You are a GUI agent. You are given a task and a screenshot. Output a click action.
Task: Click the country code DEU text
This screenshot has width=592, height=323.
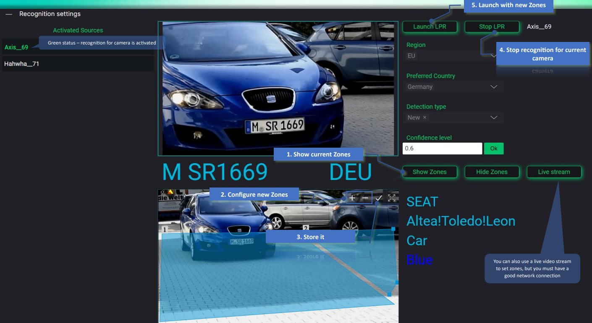[x=351, y=172]
